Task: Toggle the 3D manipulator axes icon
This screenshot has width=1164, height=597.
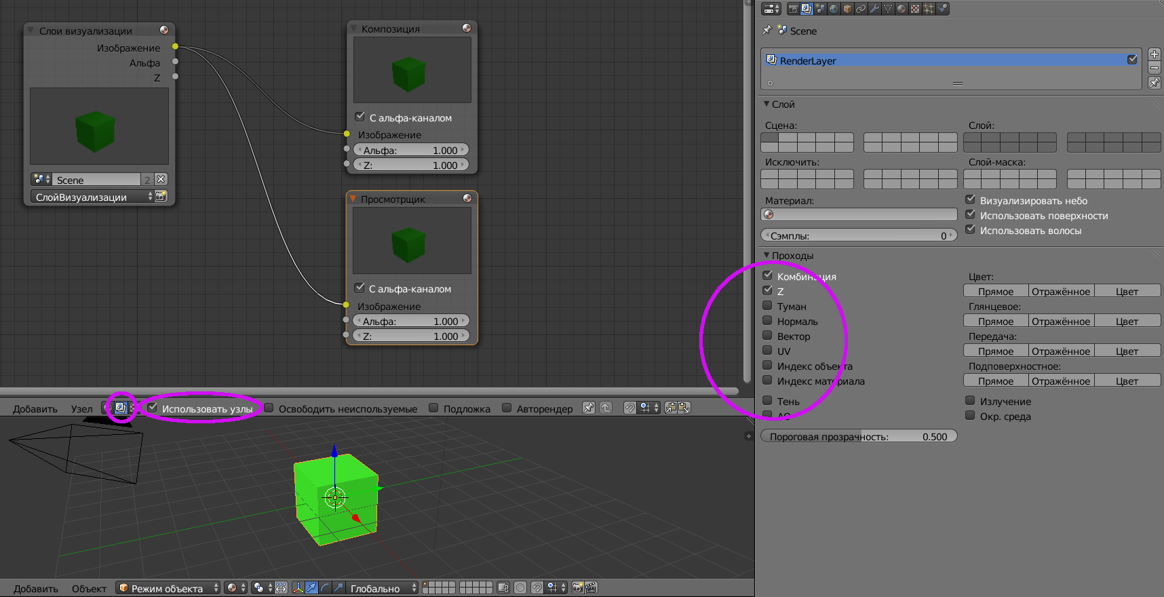Action: click(298, 588)
